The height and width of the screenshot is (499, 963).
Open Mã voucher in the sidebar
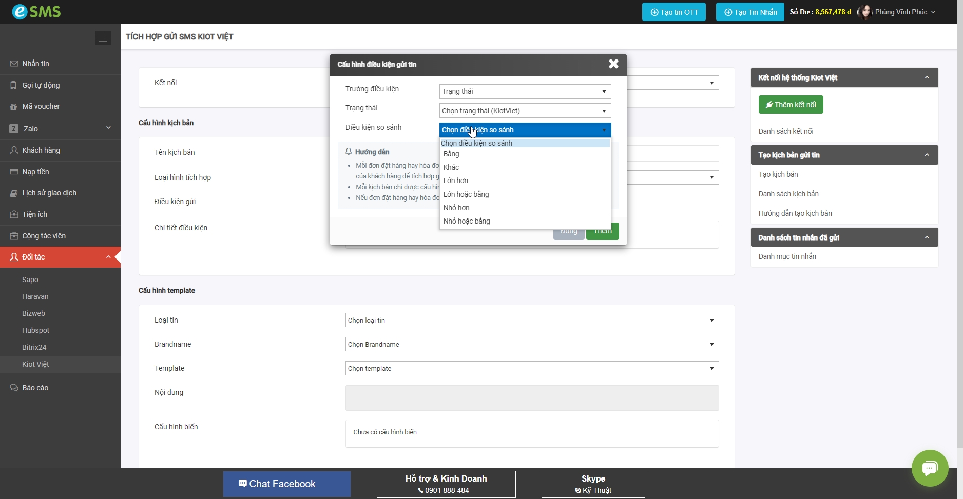click(x=41, y=106)
